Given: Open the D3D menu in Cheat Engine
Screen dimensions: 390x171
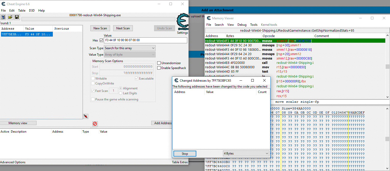Looking at the screenshot, I should [x=32, y=11].
